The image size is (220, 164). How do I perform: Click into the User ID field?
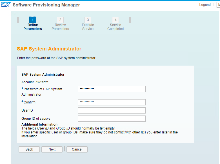point(112,110)
